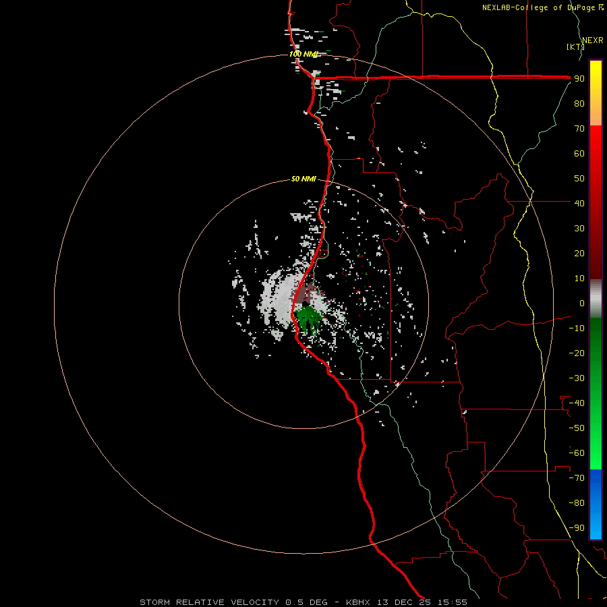
Task: Click the 100 NMI range ring label
Action: 303,54
